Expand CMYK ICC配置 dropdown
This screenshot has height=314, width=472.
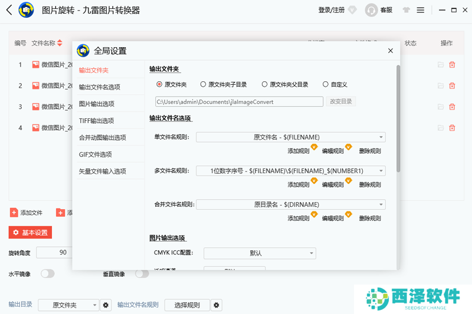tap(260, 253)
